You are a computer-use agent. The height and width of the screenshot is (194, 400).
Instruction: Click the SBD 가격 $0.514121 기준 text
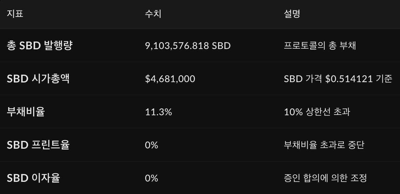(x=338, y=79)
